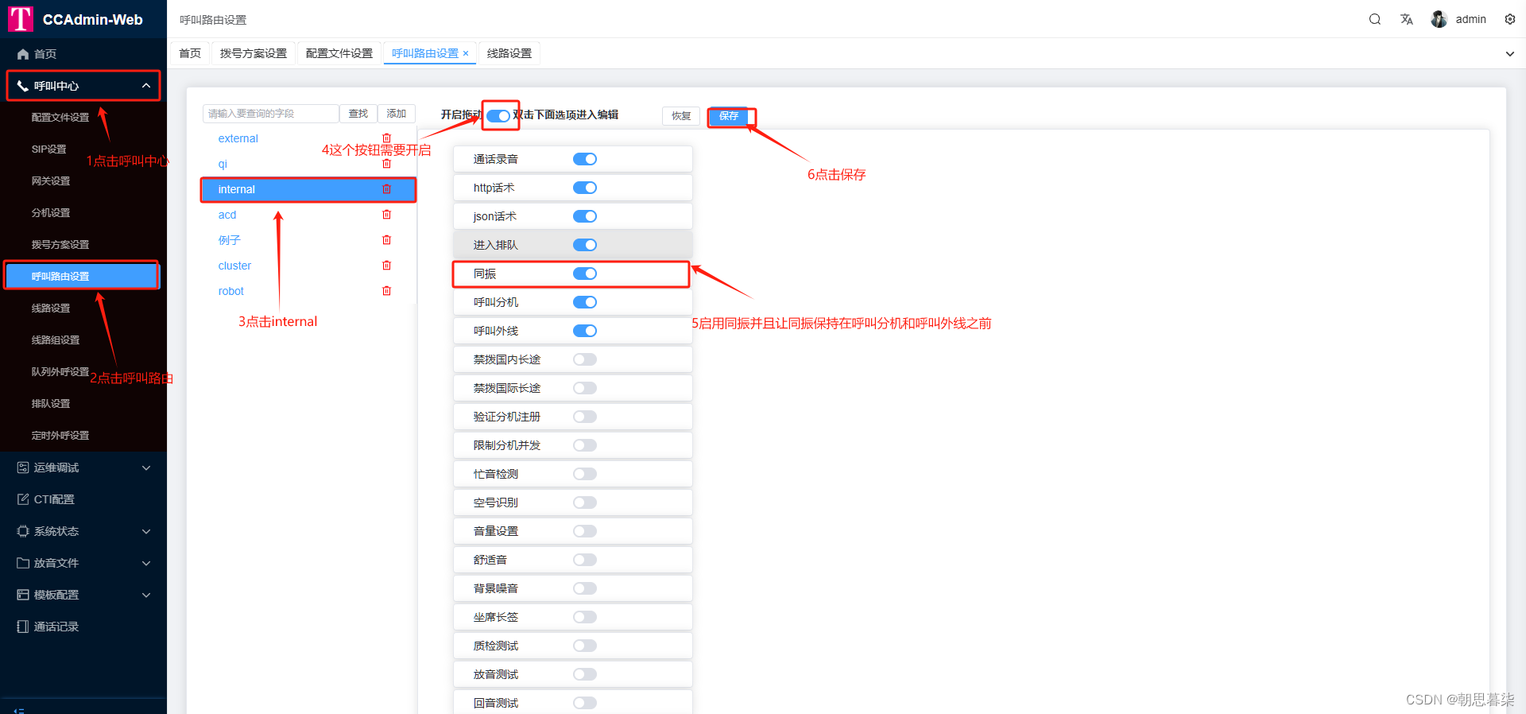1526x714 pixels.
Task: Click the home icon beside 首页 in sidebar
Action: pos(23,54)
